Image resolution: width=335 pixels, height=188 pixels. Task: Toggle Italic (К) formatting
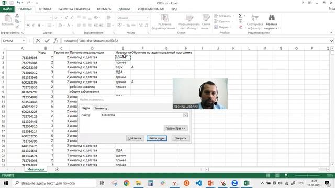33,25
